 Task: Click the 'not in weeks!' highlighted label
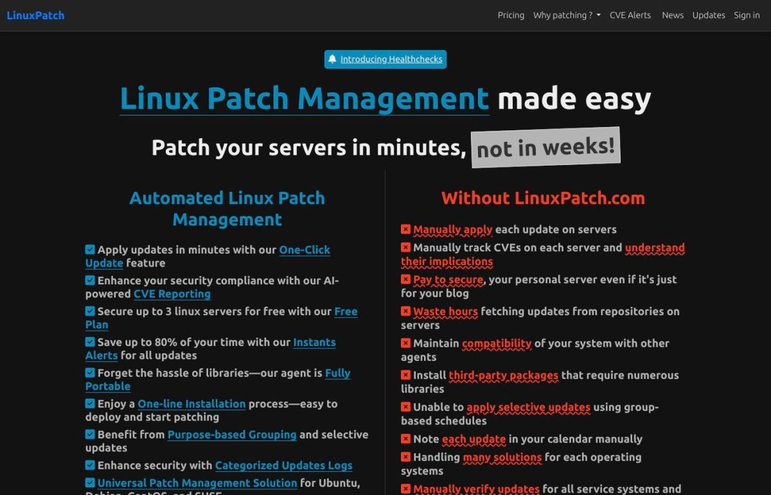click(546, 148)
